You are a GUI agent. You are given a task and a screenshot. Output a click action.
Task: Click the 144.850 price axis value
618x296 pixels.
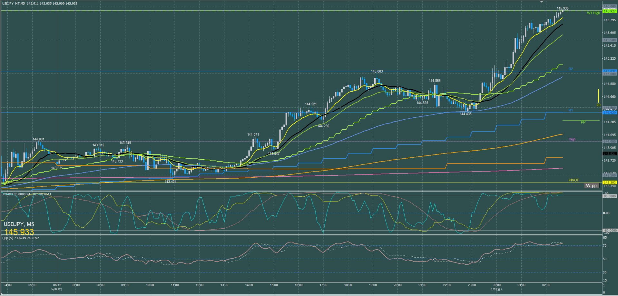pyautogui.click(x=609, y=84)
